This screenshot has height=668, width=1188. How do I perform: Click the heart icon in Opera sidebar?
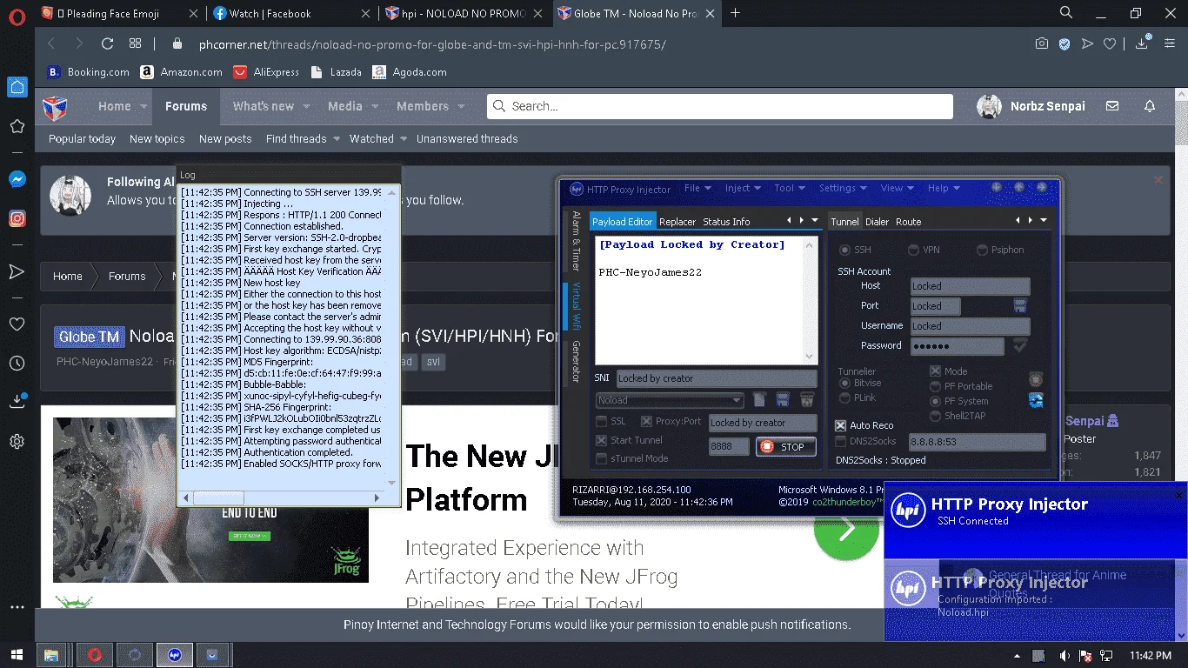pos(17,324)
